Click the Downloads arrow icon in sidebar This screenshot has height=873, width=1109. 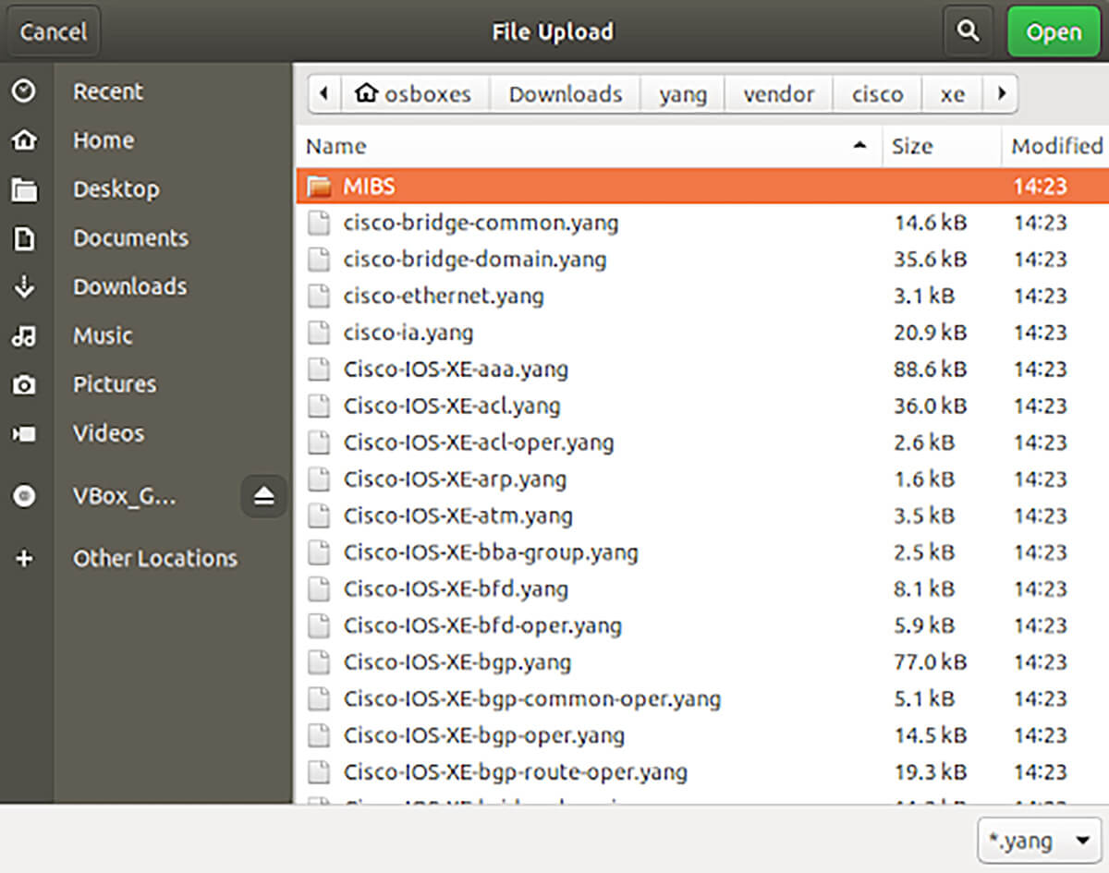point(24,287)
